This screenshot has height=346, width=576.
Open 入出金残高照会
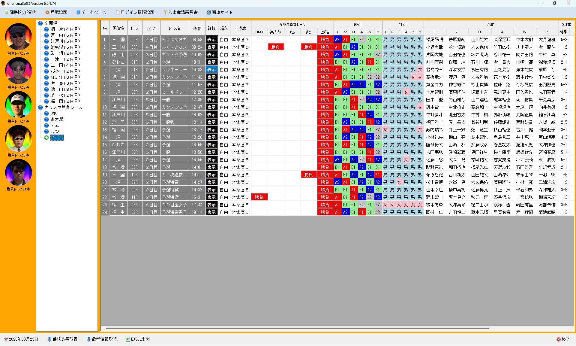[x=181, y=12]
